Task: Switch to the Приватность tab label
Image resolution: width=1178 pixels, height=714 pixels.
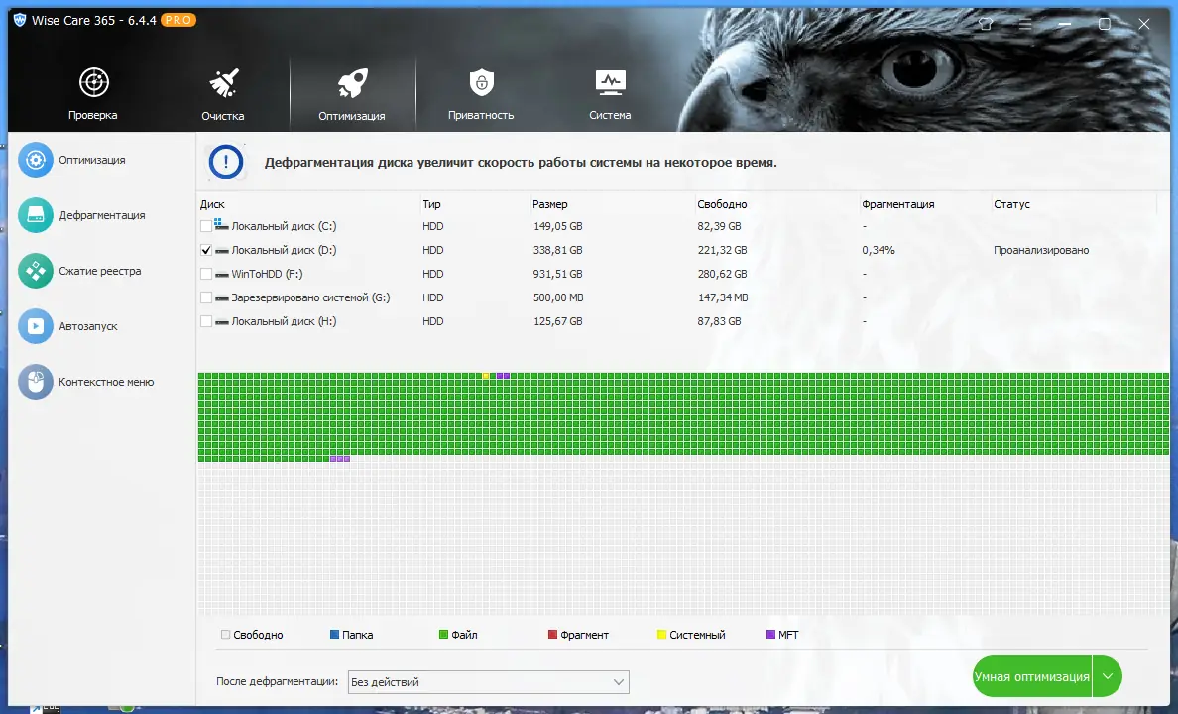Action: click(481, 115)
